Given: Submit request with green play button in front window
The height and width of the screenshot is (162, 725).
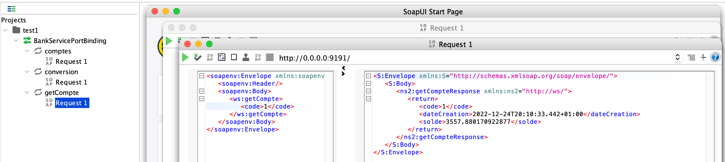Looking at the screenshot, I should coord(185,58).
